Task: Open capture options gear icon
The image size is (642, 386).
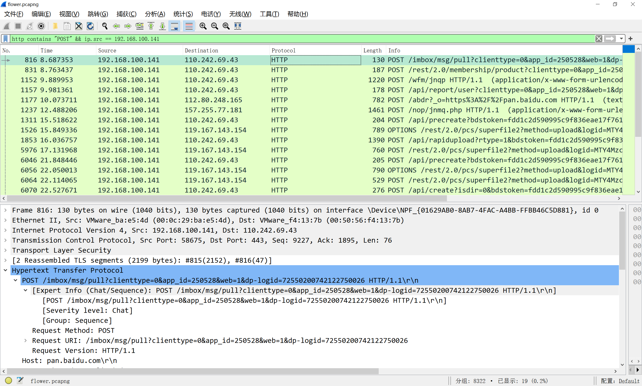Action: [x=41, y=26]
